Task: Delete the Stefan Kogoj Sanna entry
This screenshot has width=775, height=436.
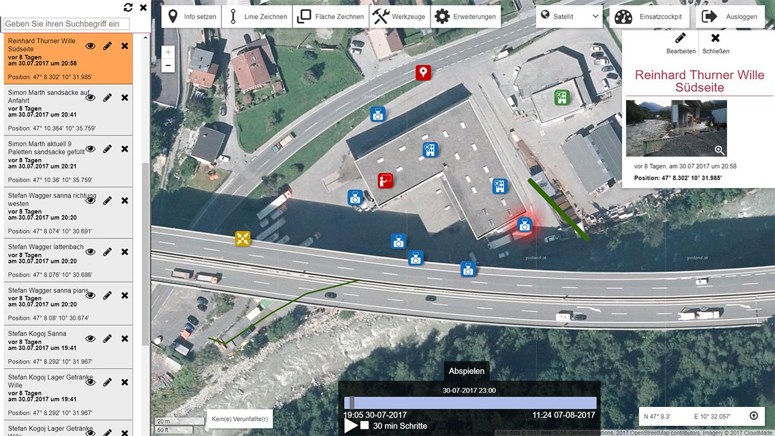Action: click(125, 339)
